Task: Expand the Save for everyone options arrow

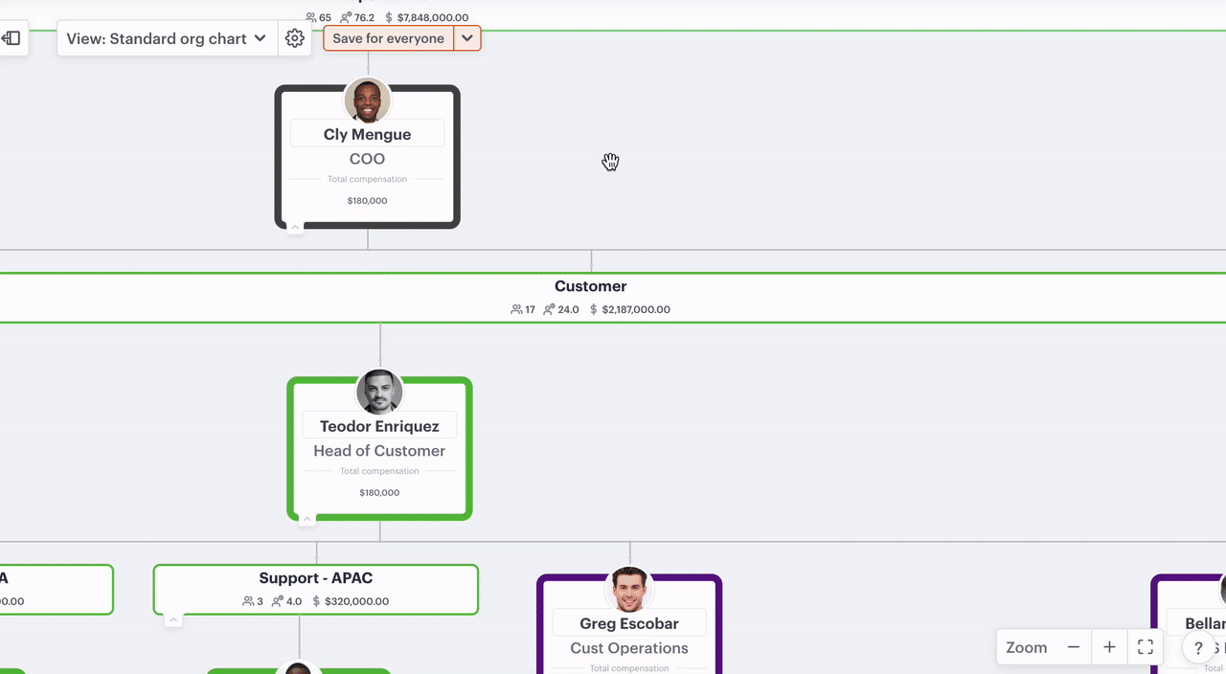Action: [466, 38]
